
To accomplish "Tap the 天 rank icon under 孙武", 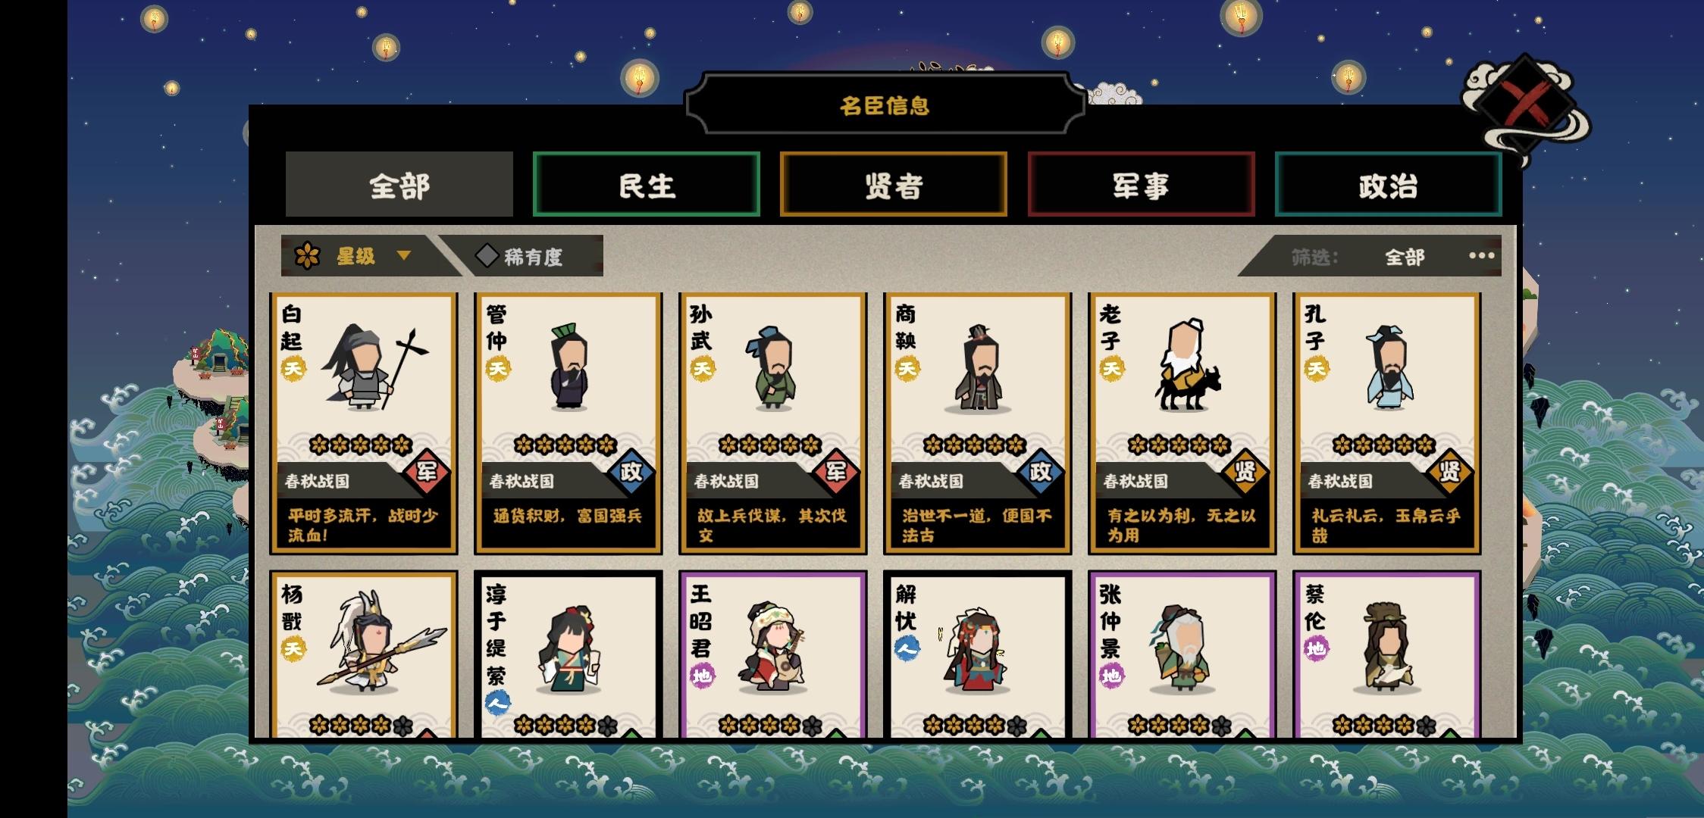I will [x=703, y=369].
